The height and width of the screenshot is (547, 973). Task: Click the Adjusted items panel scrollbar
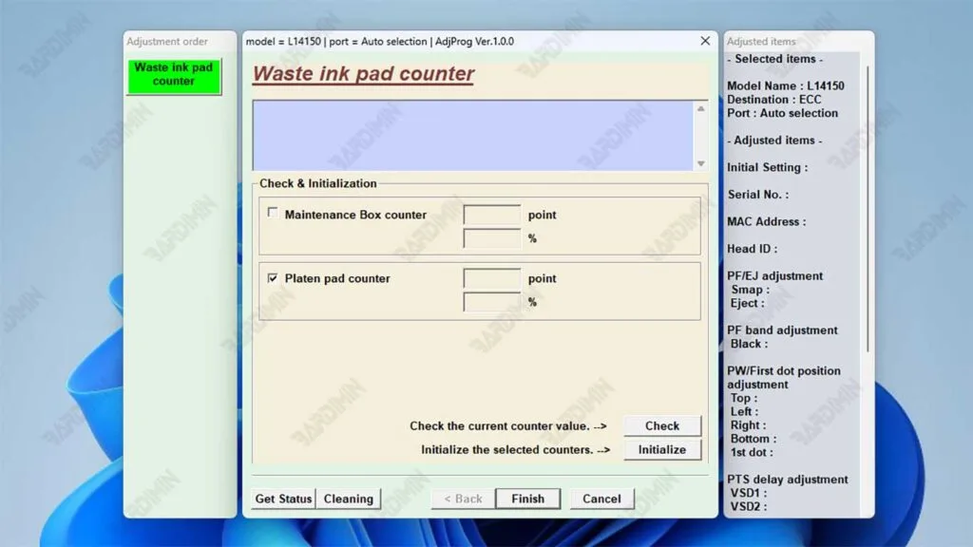868,208
